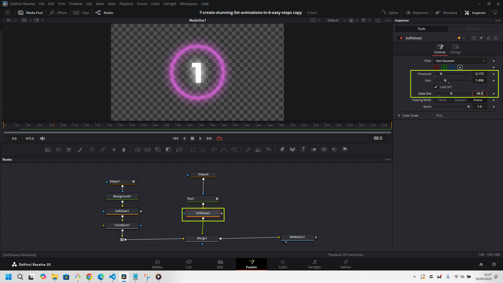
Task: Add a Text node from toolbar
Action: pyautogui.click(x=69, y=150)
